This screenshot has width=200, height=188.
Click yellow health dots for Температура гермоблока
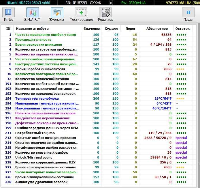click(180, 98)
